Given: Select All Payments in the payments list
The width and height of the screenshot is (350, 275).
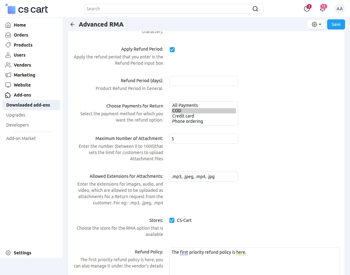Looking at the screenshot, I should coord(185,105).
